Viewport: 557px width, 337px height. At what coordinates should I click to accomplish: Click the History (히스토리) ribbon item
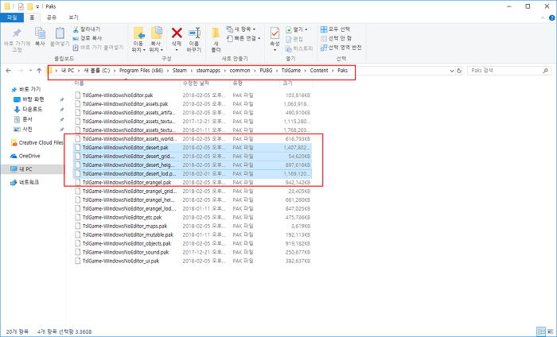[299, 48]
